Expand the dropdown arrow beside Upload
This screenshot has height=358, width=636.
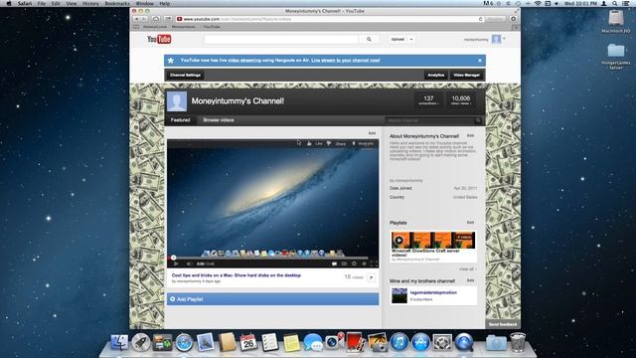point(410,40)
